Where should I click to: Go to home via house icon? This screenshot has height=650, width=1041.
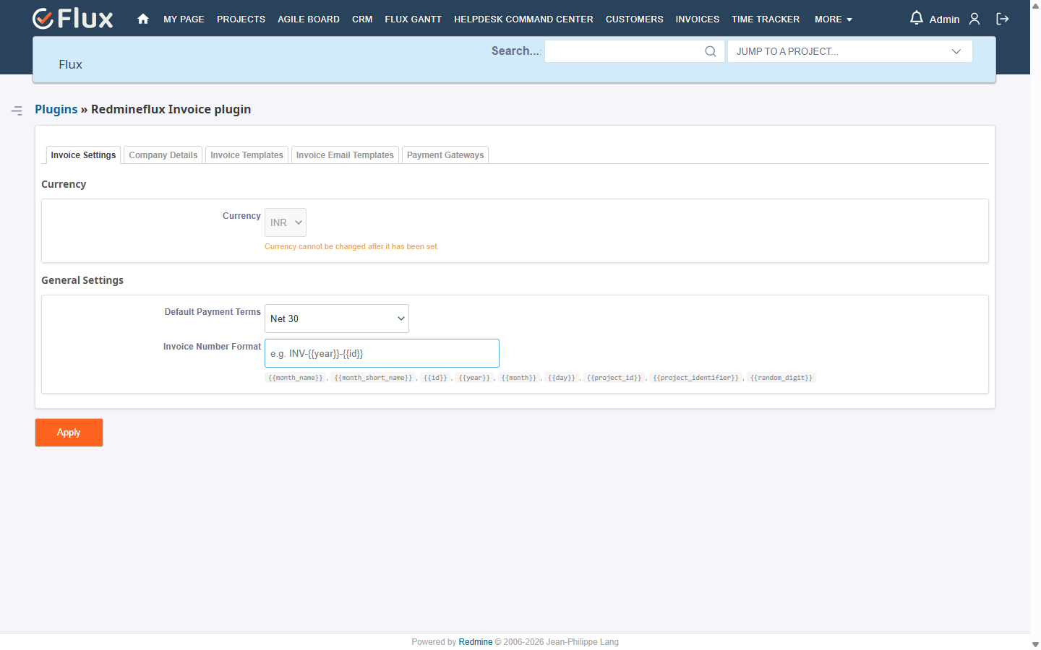point(143,19)
